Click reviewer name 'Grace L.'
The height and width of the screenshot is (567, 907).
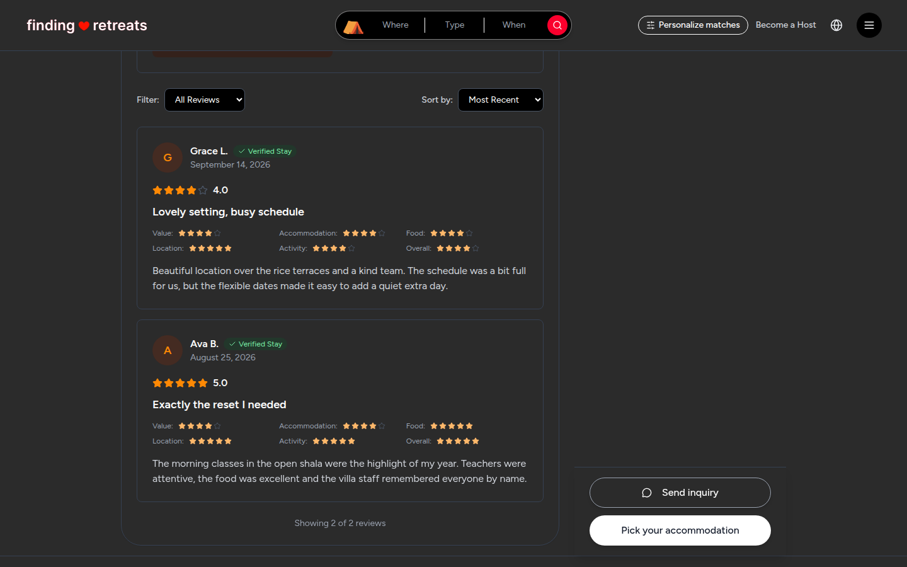(x=209, y=151)
